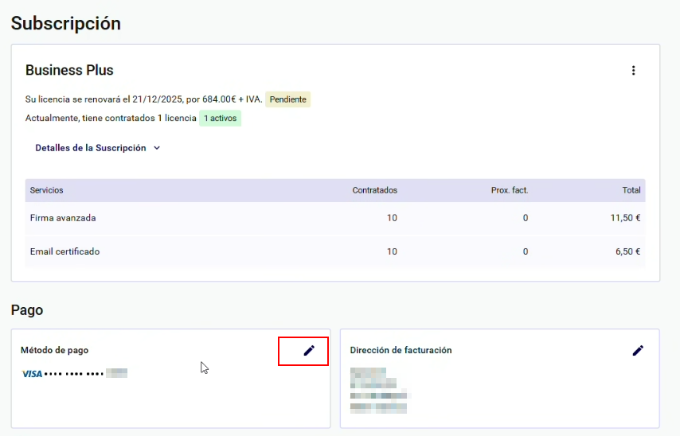Select the Total column header
Screen dimensions: 680x436
pos(631,190)
